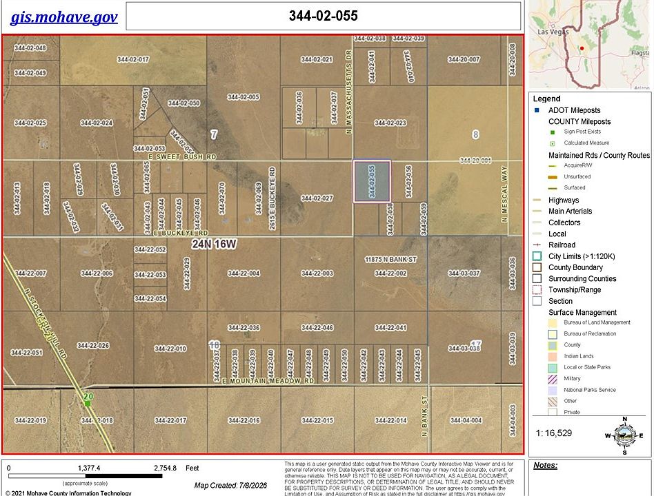Select the 11875 N BANK ST address label
The width and height of the screenshot is (654, 496).
[x=390, y=260]
